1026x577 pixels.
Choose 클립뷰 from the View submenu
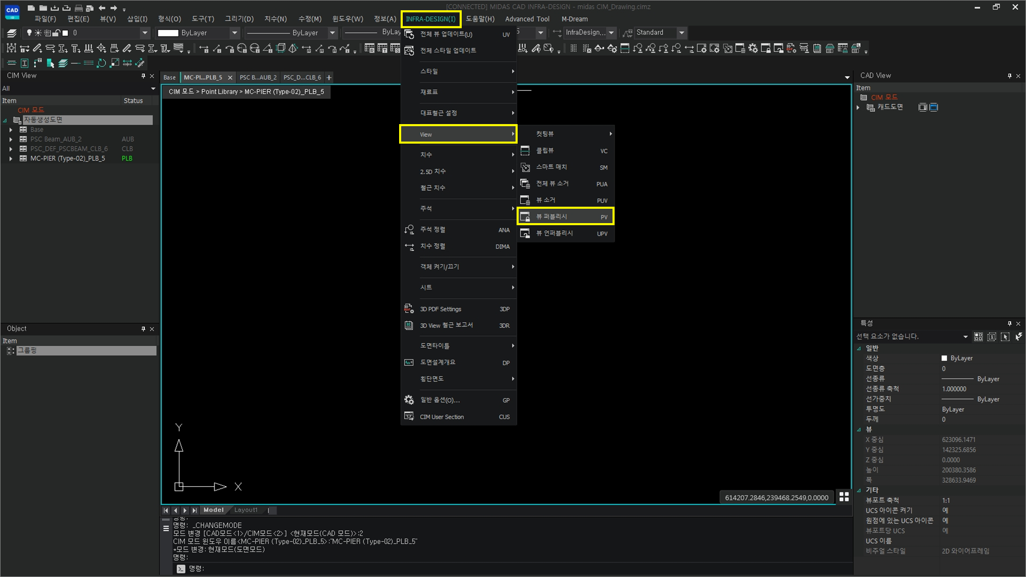565,151
